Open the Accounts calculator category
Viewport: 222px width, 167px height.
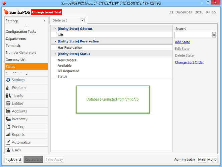(26, 111)
